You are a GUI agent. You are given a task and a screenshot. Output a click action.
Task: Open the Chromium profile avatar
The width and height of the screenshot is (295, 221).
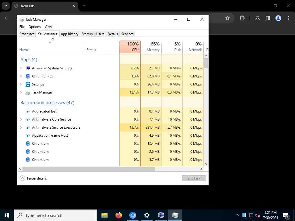point(278,18)
